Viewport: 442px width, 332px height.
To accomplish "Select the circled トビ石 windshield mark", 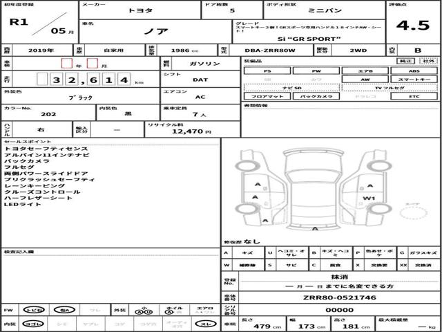I will point(34,310).
